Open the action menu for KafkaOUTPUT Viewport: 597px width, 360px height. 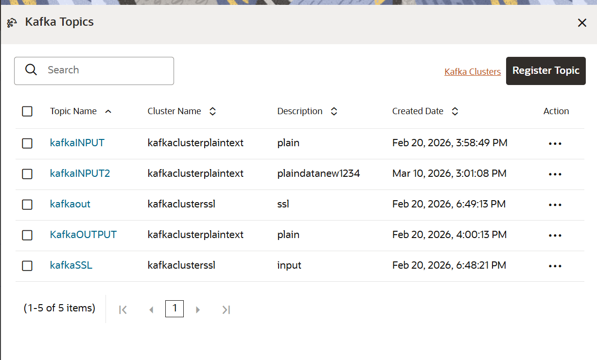555,235
